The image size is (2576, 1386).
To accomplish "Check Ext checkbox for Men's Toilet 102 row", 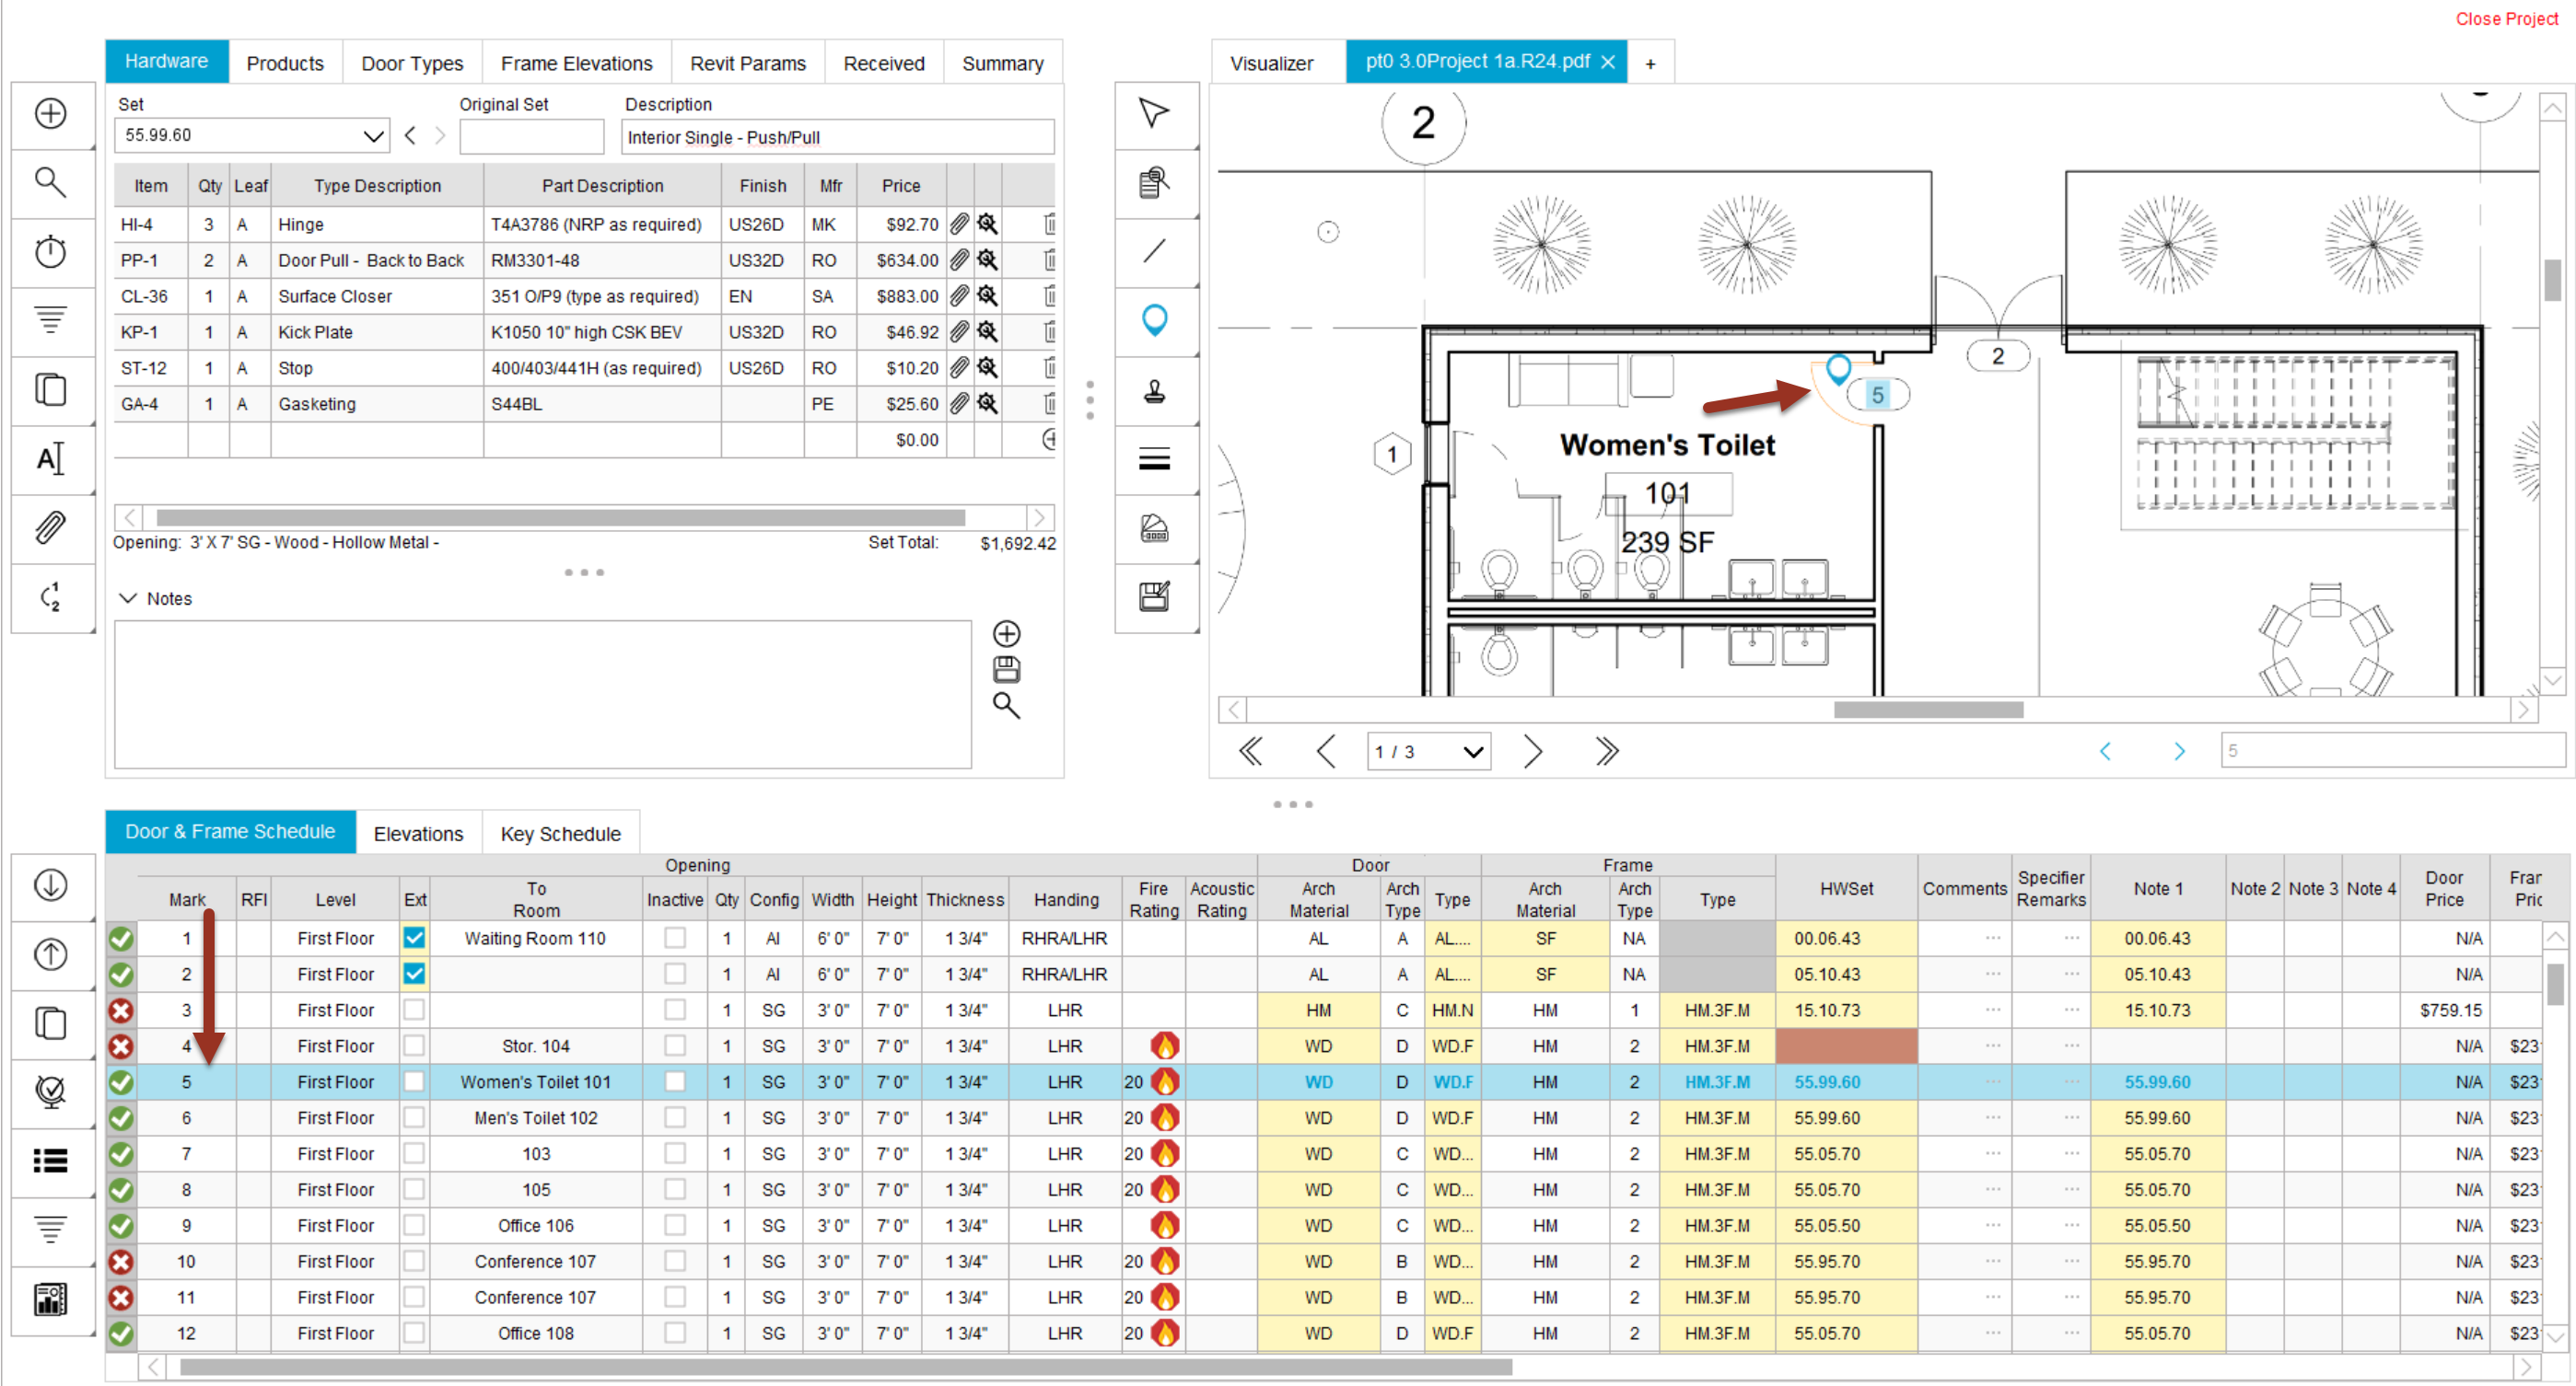I will 414,1117.
